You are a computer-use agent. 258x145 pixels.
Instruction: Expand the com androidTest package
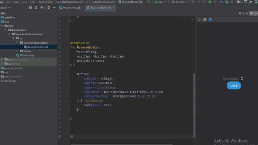tap(2, 60)
